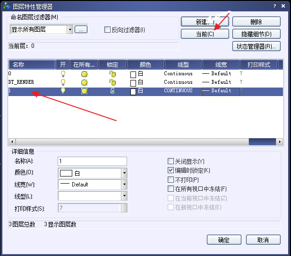Open the 线型 dropdown in details
Screen dimensions: 291x256
[x=124, y=195]
